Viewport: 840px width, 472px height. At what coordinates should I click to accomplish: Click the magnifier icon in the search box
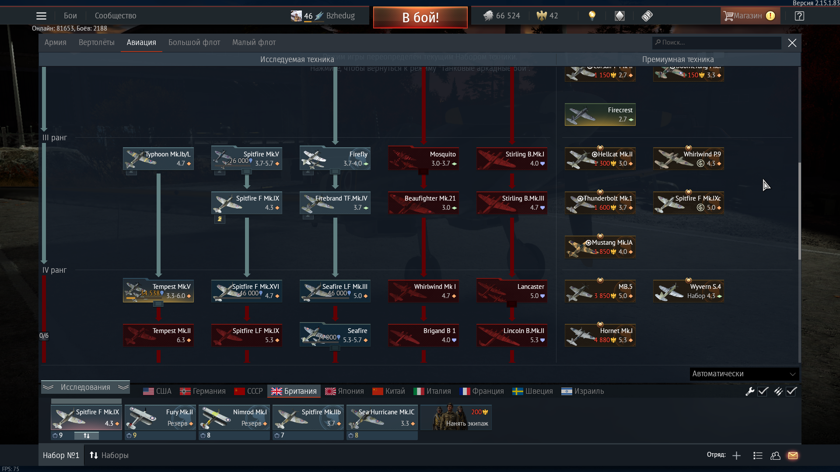click(x=658, y=42)
